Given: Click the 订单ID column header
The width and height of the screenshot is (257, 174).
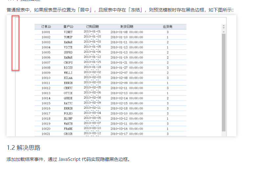Looking at the screenshot, I should (46, 27).
